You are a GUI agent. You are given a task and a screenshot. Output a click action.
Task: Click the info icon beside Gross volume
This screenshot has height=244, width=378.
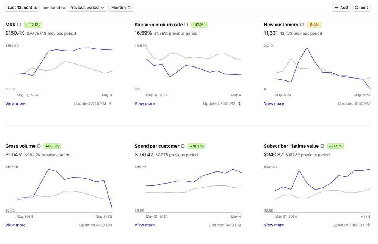tap(39, 146)
